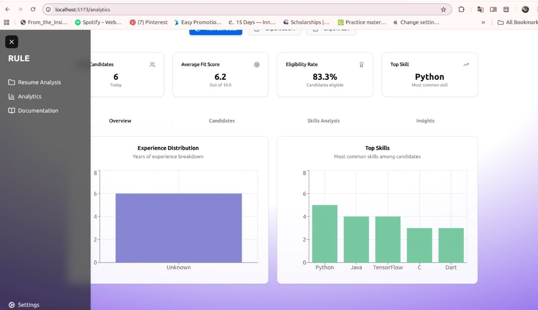Open the Documentation book icon
Image resolution: width=538 pixels, height=310 pixels.
(12, 111)
